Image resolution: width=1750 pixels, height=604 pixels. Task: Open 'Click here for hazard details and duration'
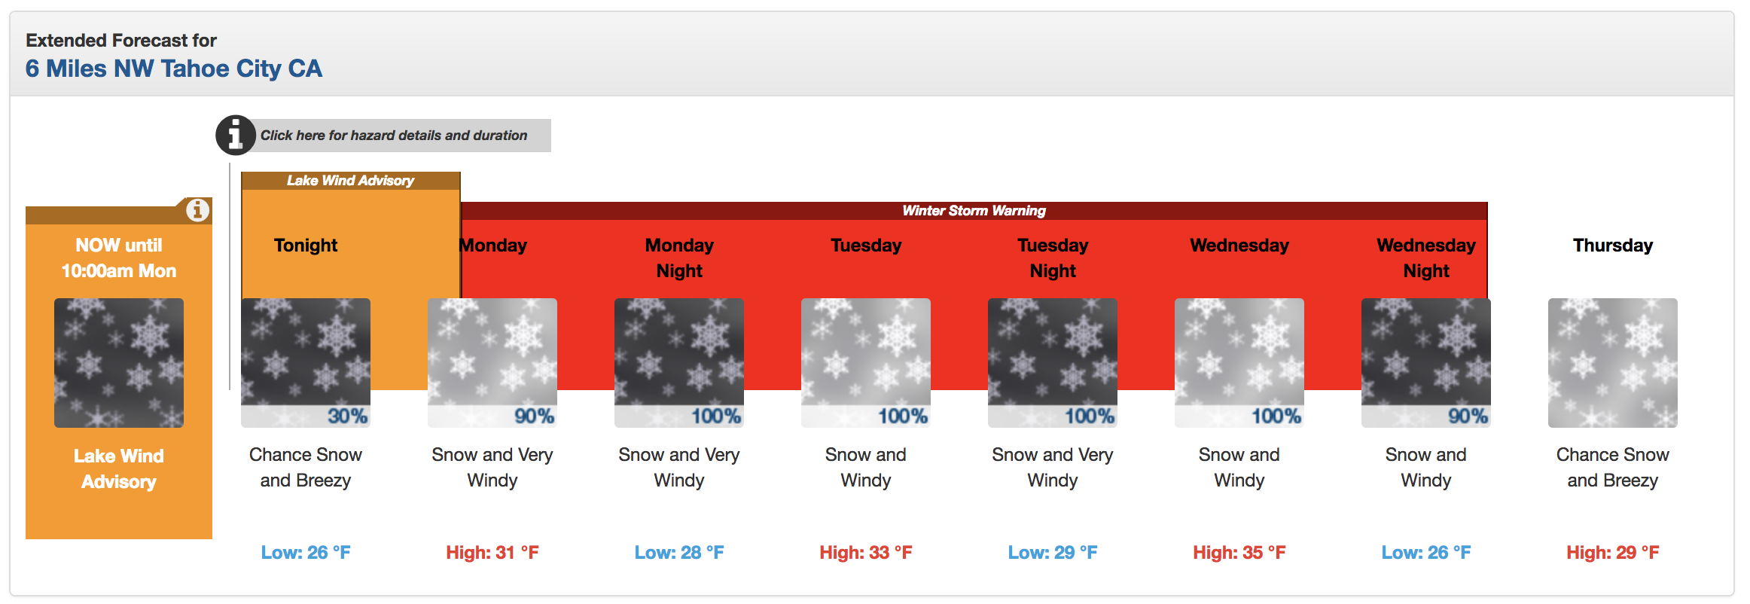coord(394,136)
